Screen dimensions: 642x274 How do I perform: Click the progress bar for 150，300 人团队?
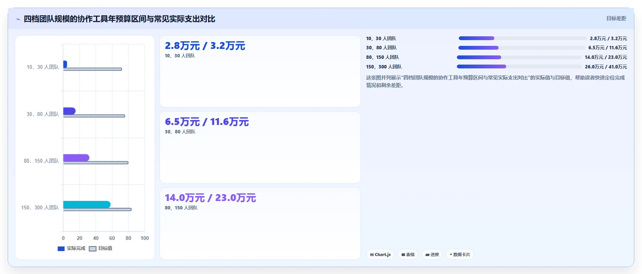point(519,66)
